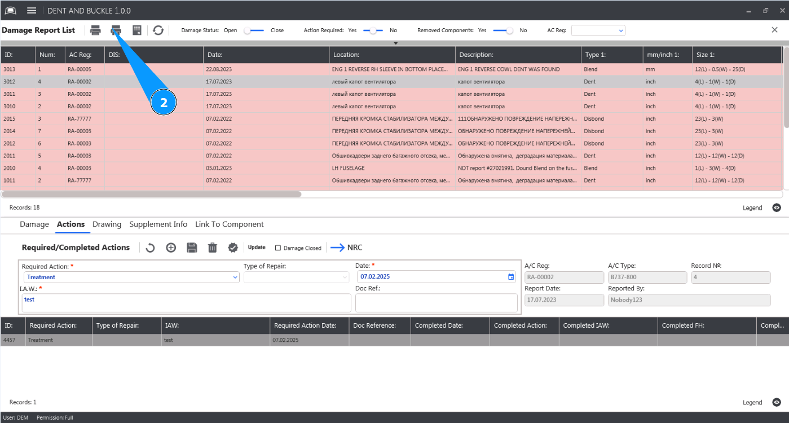Click the verified checkmark badge icon
This screenshot has width=789, height=423.
(x=233, y=248)
